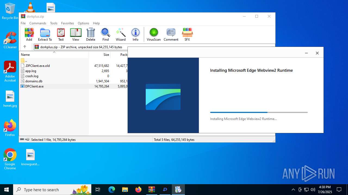Viewport: 348px width, 195px height.
Task: Open volume control in system tray
Action: coord(313,190)
